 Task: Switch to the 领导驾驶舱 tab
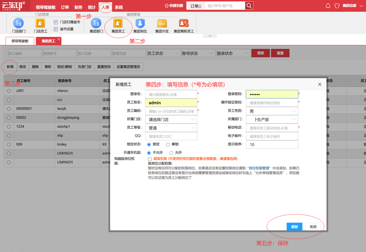tap(20, 41)
